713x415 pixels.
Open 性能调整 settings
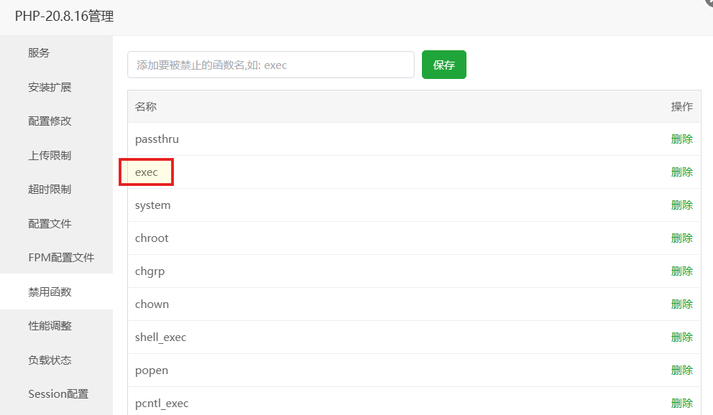point(50,326)
